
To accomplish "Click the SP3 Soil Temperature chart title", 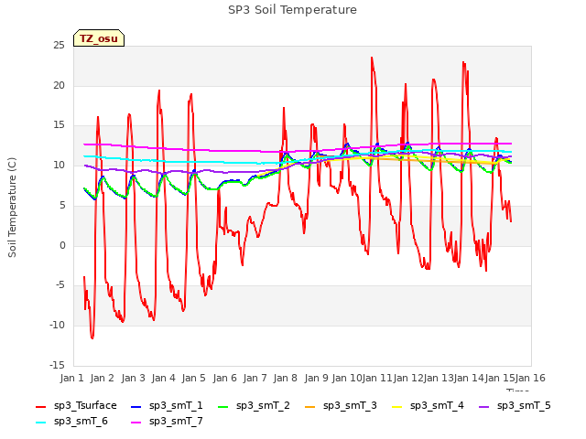I will [x=292, y=10].
